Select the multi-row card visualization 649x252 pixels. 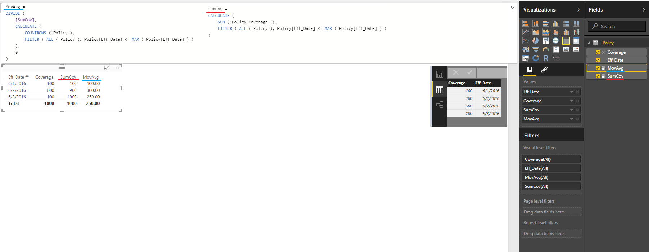[556, 49]
